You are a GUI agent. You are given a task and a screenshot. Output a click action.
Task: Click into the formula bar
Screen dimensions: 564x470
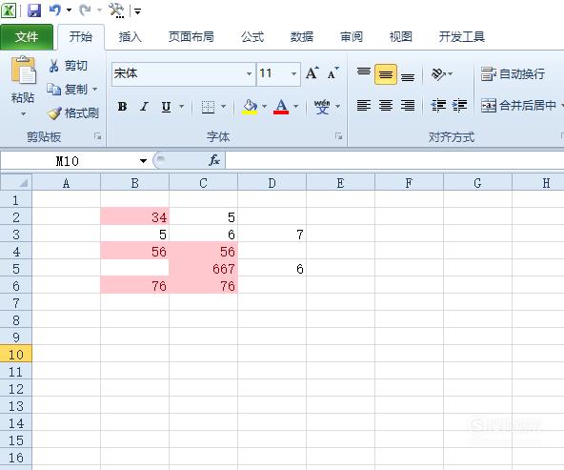pos(394,161)
